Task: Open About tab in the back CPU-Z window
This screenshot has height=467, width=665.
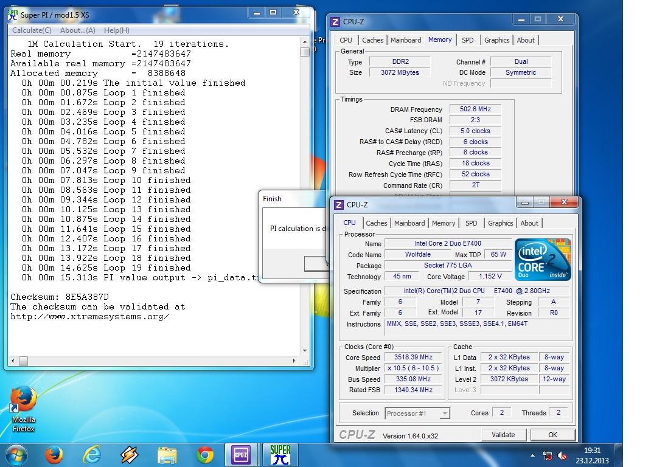Action: (x=526, y=40)
